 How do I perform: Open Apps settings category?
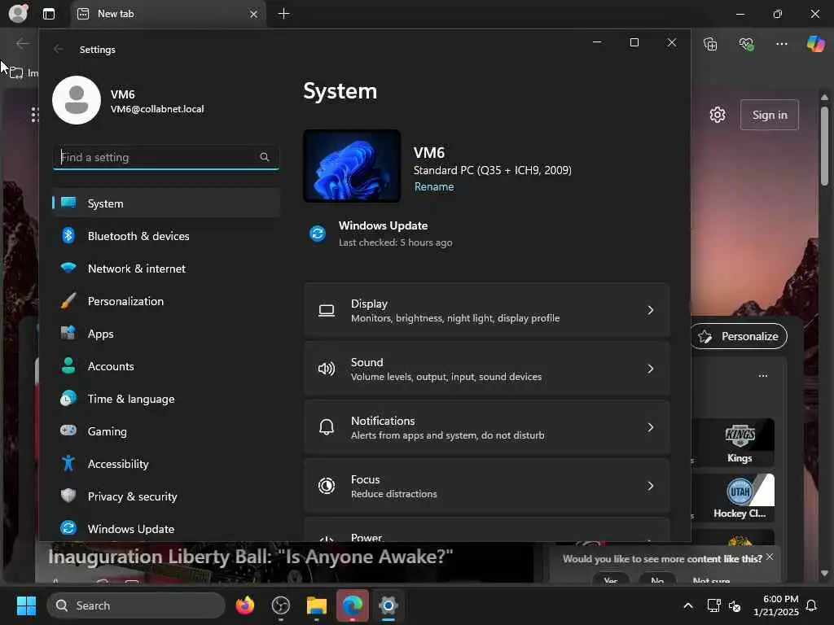point(166,334)
